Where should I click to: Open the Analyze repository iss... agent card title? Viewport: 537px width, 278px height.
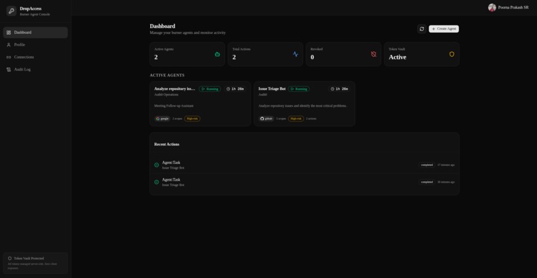(x=175, y=89)
